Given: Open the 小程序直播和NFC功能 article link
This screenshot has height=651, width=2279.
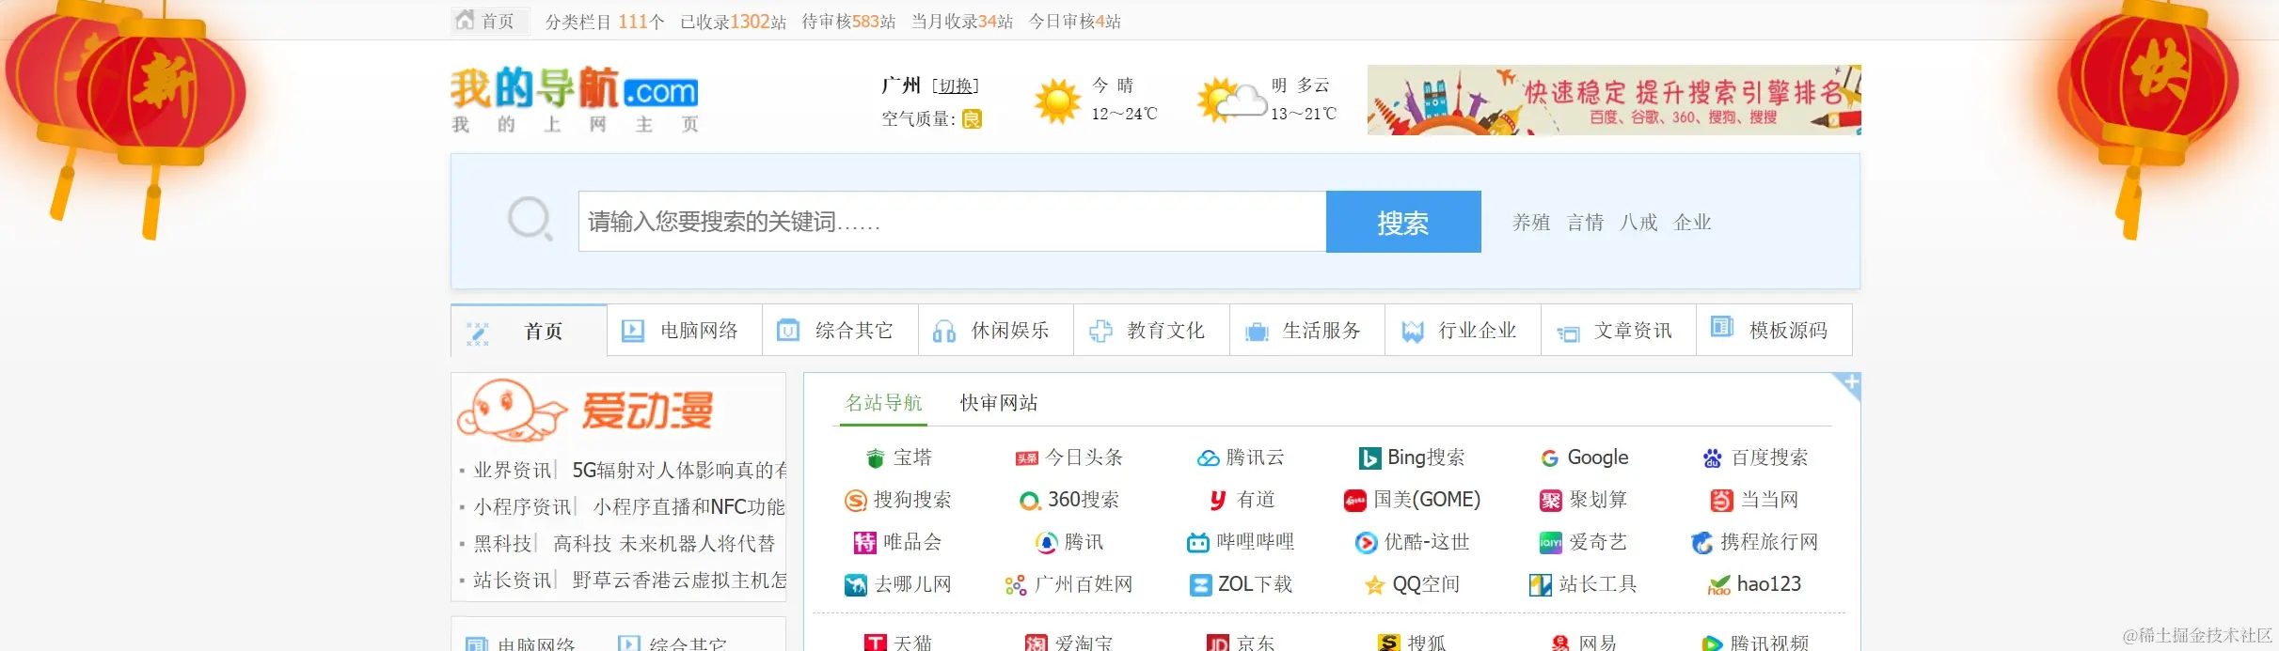Looking at the screenshot, I should coord(689,507).
